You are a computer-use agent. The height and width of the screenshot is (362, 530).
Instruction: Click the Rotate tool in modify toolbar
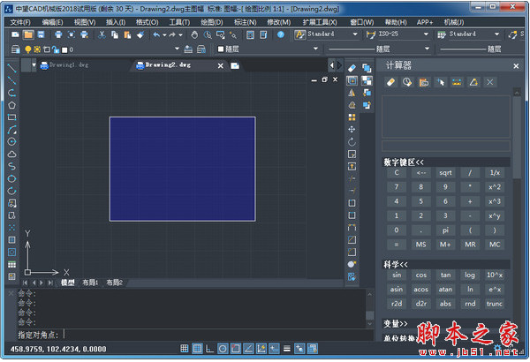tap(352, 141)
